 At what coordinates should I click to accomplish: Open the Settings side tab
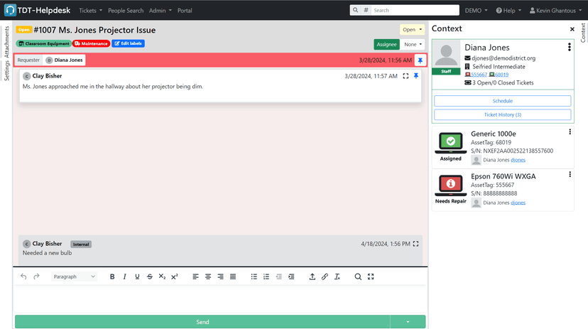click(x=6, y=71)
